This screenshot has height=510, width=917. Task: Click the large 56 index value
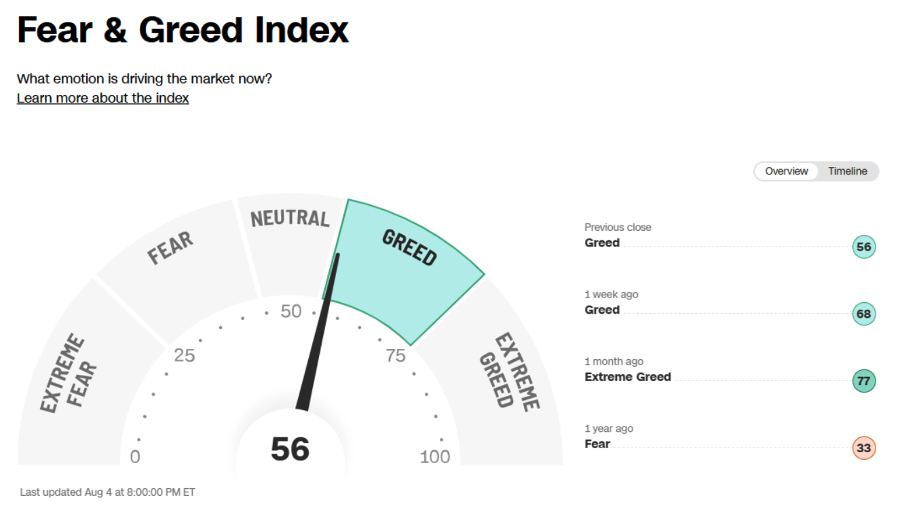click(x=290, y=449)
